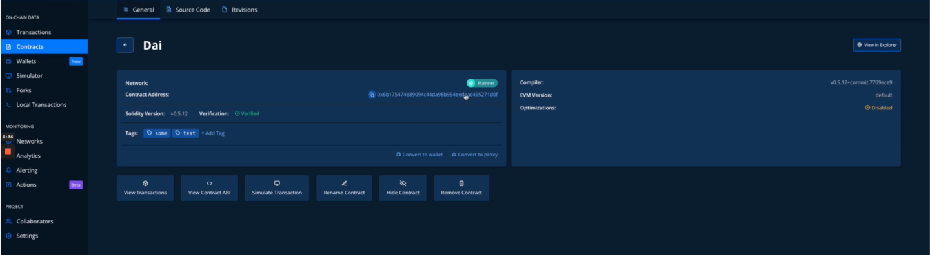
Task: Click Hide Contract button
Action: 403,188
